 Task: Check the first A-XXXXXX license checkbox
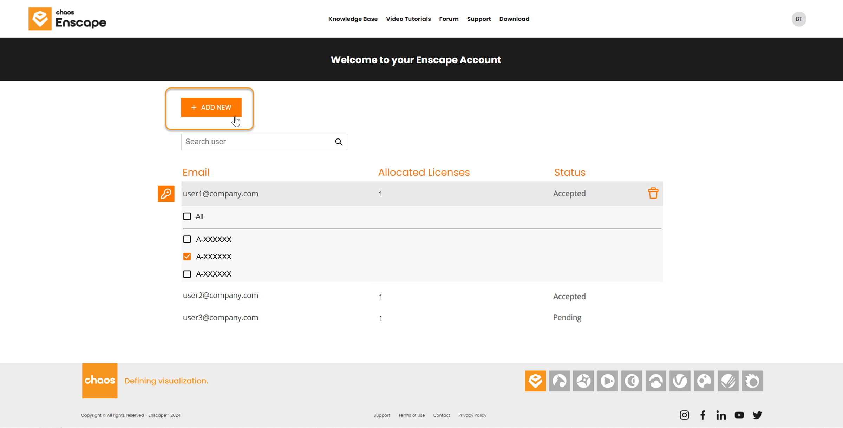[x=187, y=239]
